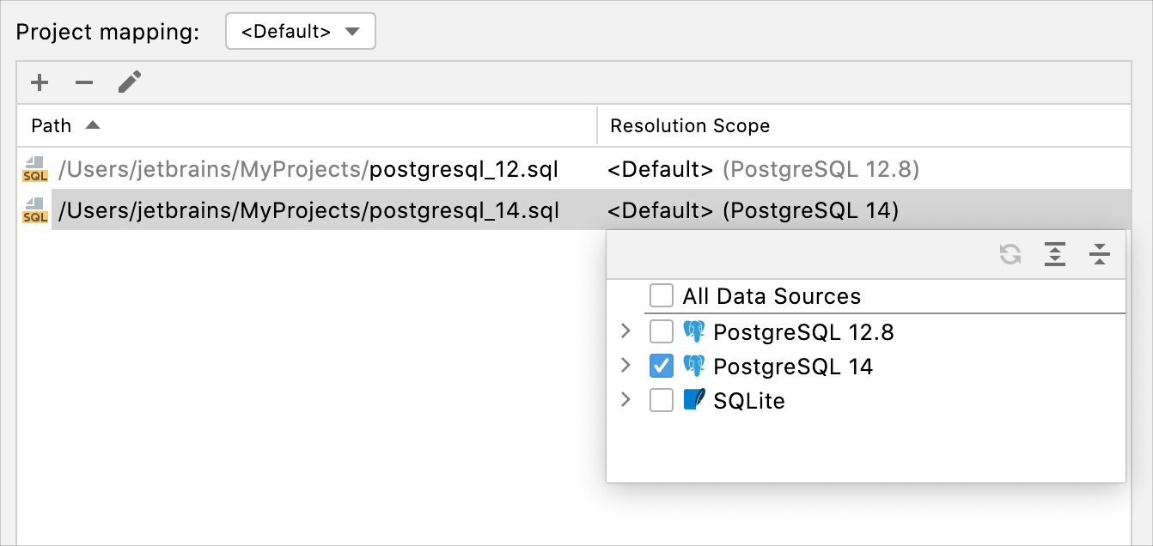
Task: Expand the PostgreSQL 14 tree node
Action: [625, 366]
